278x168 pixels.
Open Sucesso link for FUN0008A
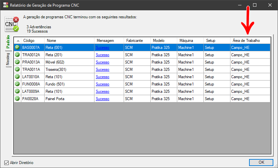coord(102,84)
